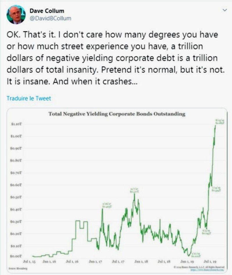Click the chart title Total Negative Yielding Corporate Bonds

[117, 114]
